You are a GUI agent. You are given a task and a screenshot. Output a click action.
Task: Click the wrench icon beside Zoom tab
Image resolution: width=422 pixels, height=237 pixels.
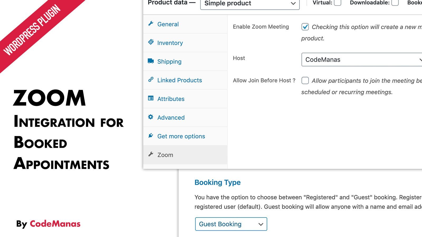click(151, 154)
